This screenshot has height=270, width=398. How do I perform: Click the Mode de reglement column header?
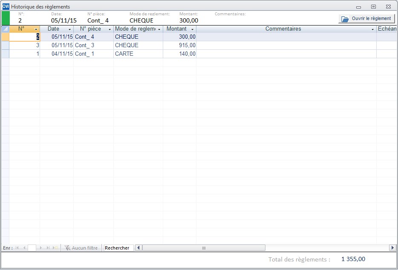(135, 29)
